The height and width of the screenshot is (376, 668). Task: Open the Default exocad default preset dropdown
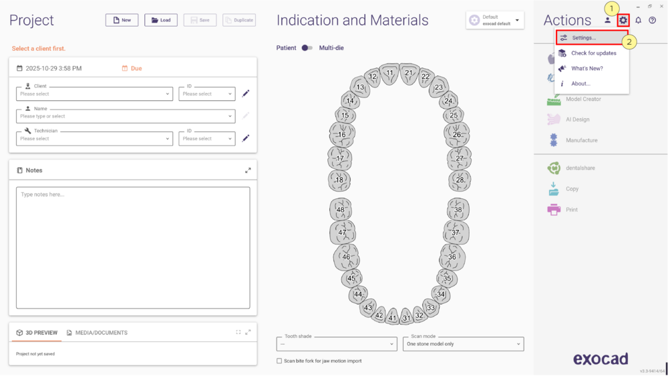495,20
